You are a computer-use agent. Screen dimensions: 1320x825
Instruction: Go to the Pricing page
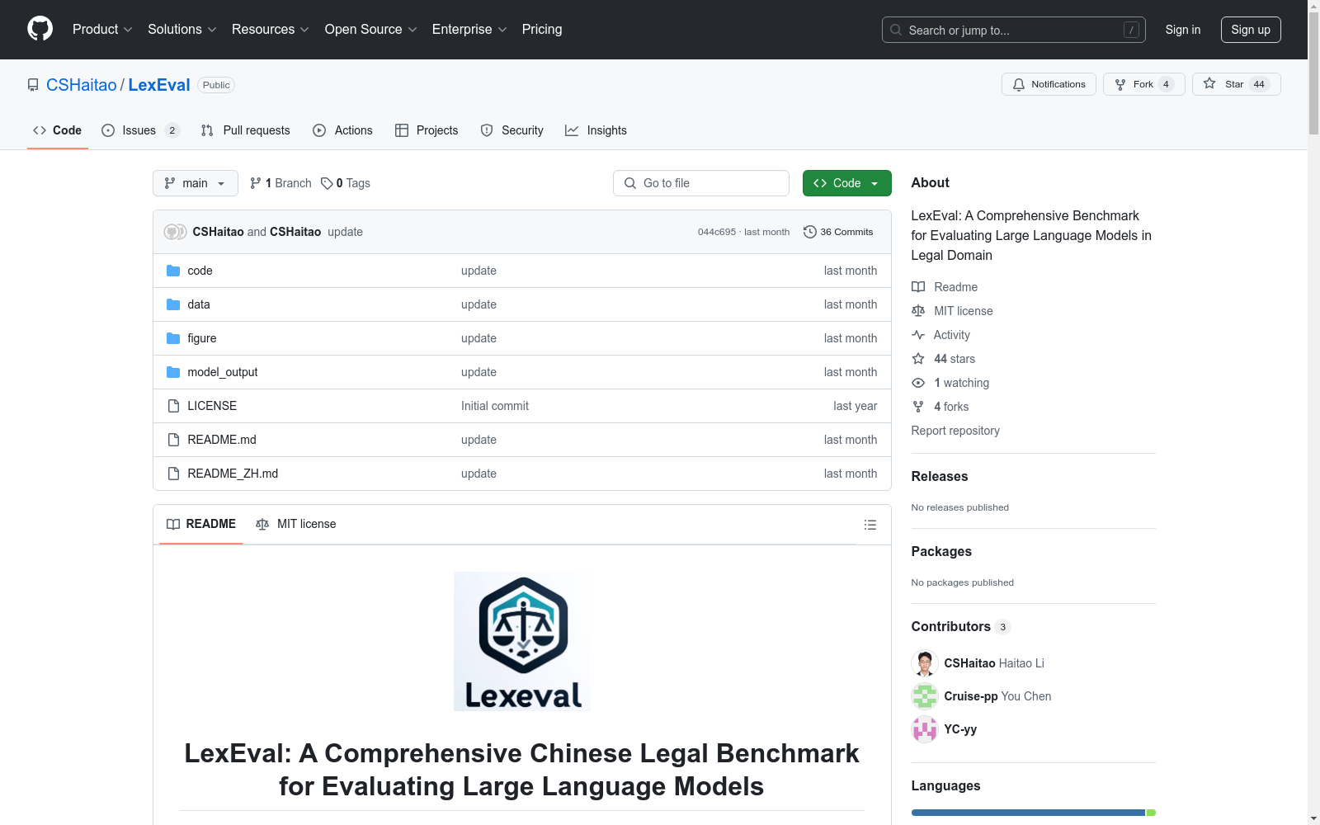(x=542, y=30)
